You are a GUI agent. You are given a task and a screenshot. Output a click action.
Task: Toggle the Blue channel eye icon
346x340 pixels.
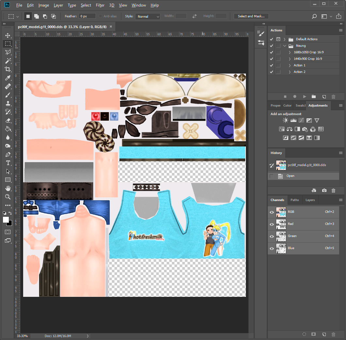coord(272,248)
